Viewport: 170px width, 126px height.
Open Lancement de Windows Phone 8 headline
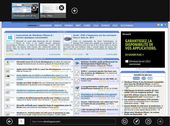pos(35,36)
